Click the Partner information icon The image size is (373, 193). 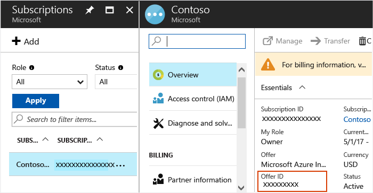(x=158, y=179)
